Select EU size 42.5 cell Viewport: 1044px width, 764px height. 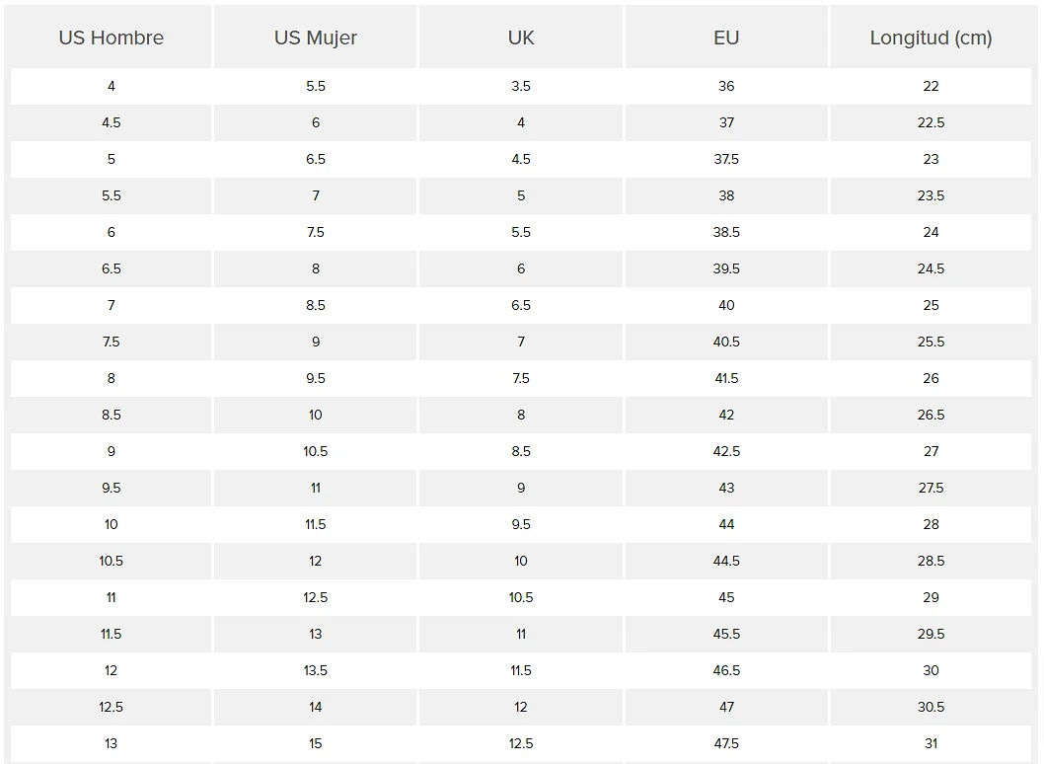click(x=726, y=451)
